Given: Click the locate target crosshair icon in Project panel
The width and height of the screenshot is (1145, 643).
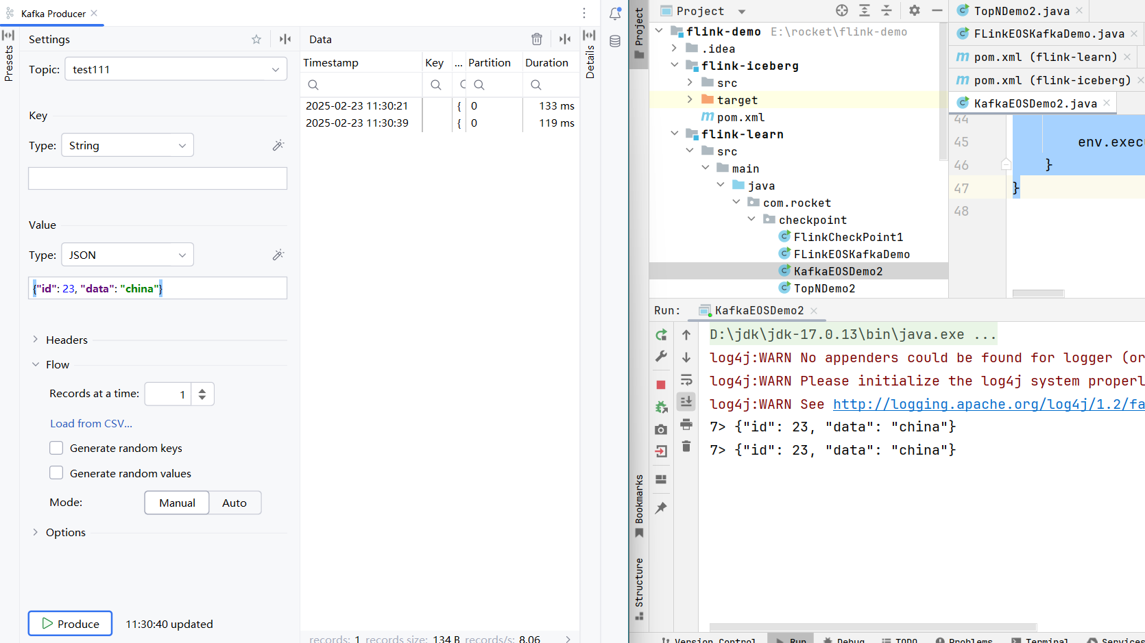Looking at the screenshot, I should (x=842, y=10).
